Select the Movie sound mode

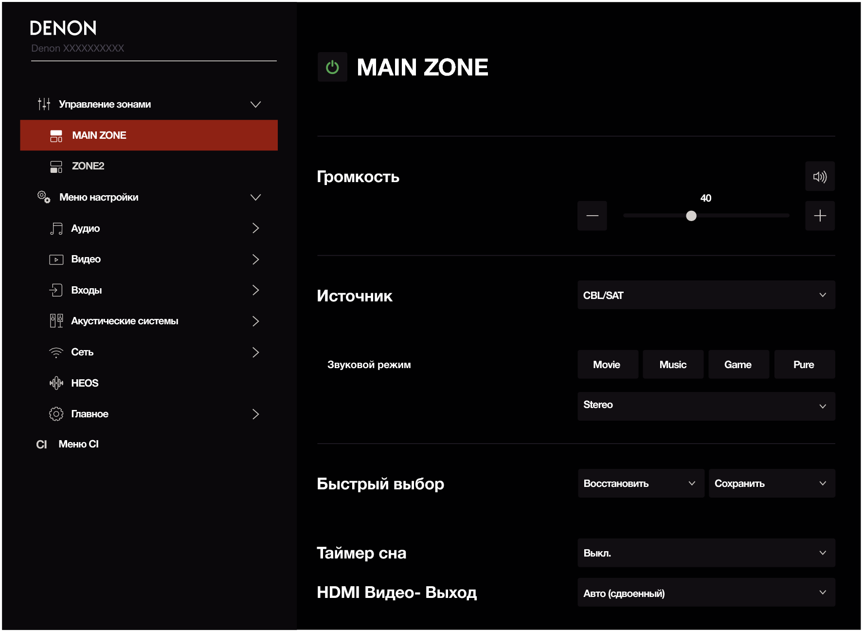click(607, 365)
